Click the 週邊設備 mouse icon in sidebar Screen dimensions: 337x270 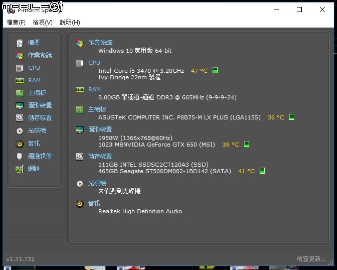(20, 156)
